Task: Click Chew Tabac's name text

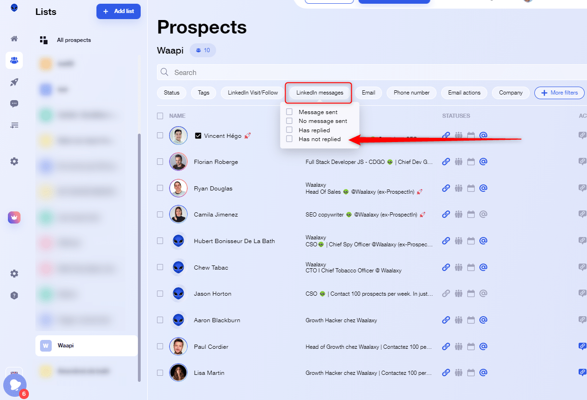Action: click(211, 267)
